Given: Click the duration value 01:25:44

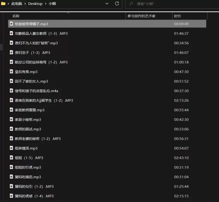Looking at the screenshot, I should (181, 186).
